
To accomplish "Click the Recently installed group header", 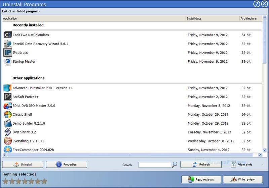I will 28,25.
